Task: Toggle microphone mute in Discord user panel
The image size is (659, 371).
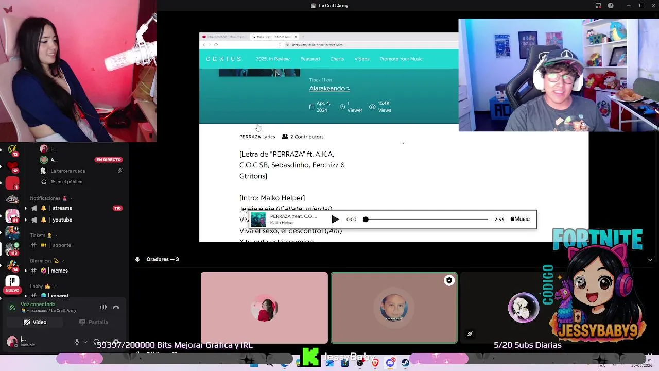Action: [77, 342]
